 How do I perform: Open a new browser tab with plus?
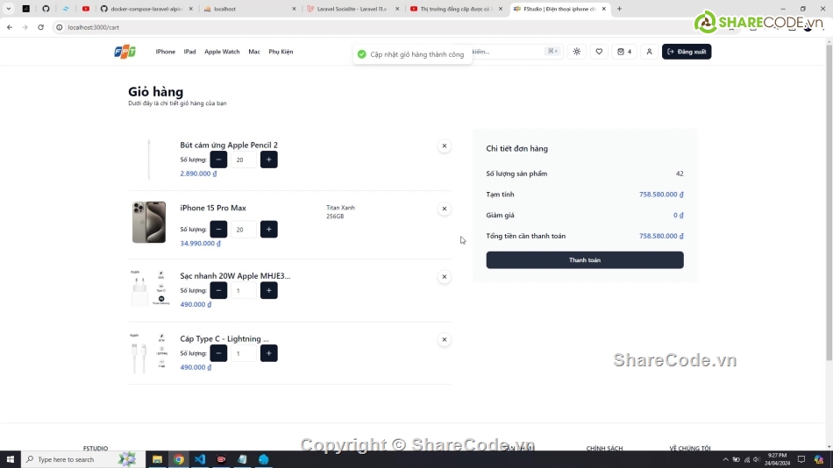[619, 9]
